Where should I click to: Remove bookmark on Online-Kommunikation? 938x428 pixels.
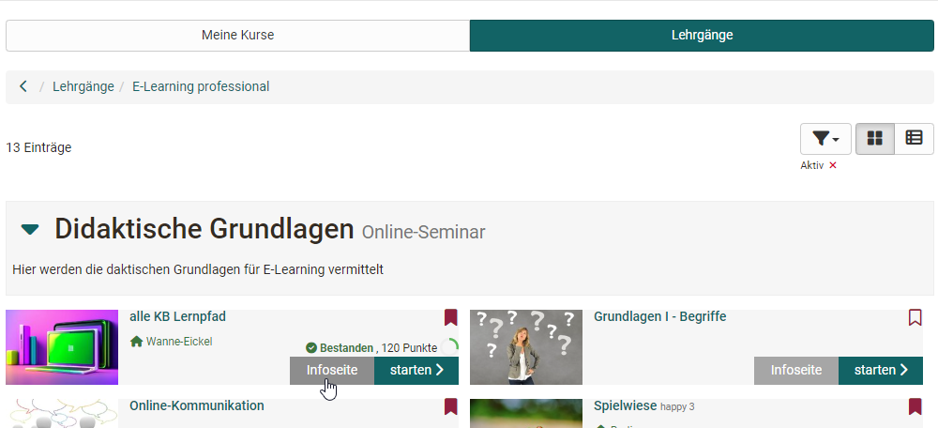point(450,406)
